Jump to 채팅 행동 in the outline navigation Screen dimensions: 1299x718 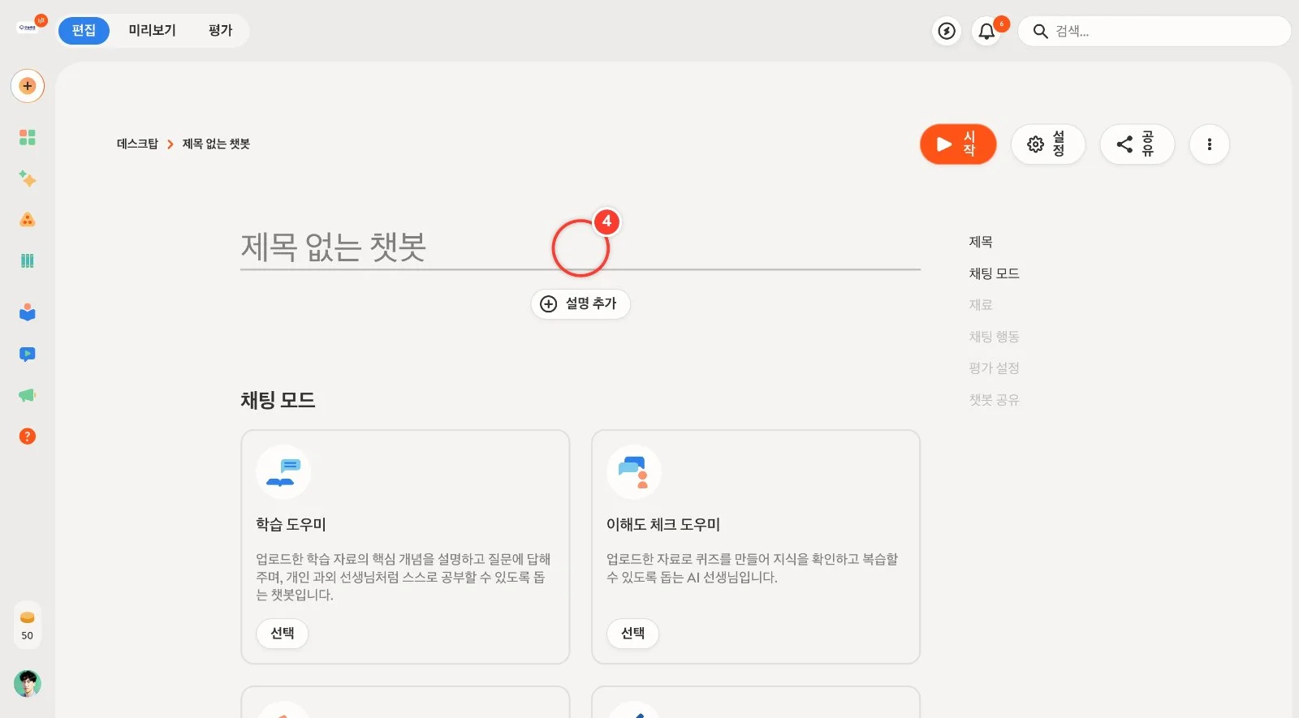click(994, 337)
